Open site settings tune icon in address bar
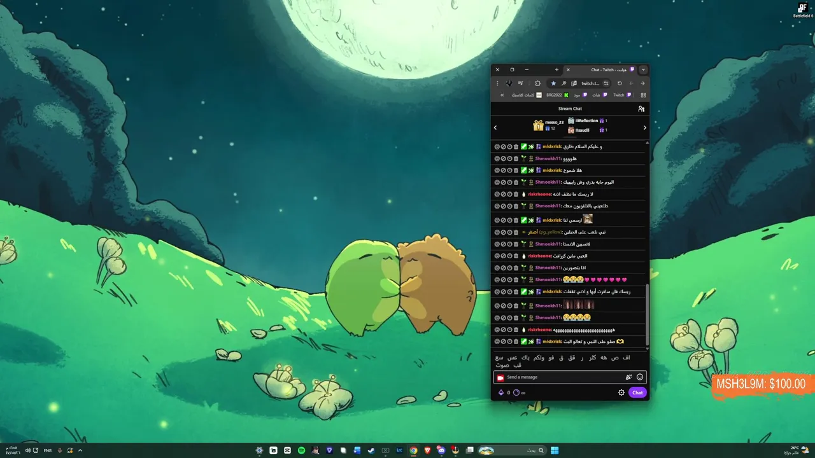This screenshot has width=815, height=458. pos(606,83)
